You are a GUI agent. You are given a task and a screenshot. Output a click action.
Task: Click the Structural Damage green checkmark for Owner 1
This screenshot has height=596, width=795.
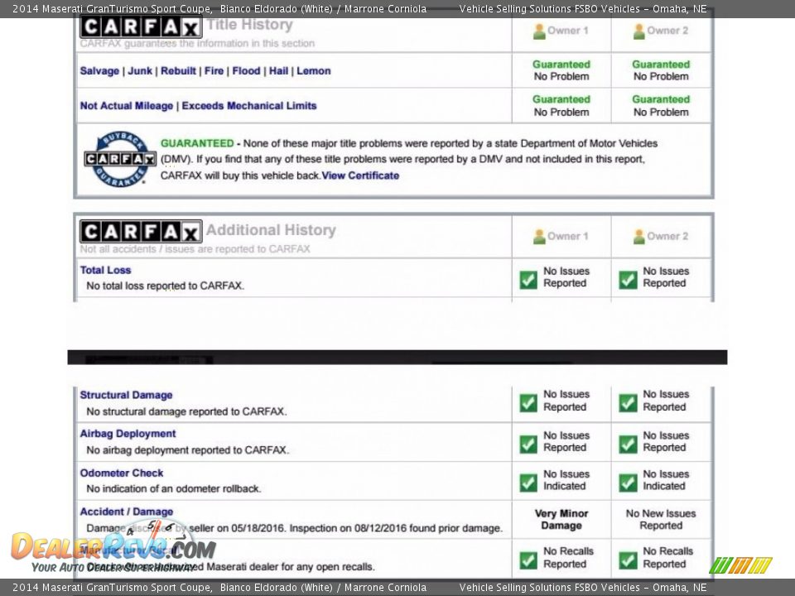(x=528, y=403)
